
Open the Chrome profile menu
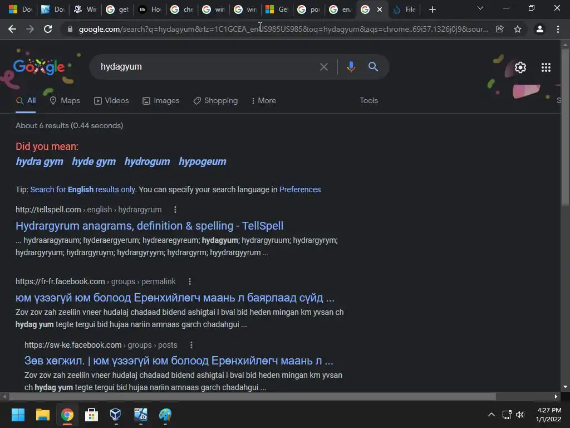pyautogui.click(x=540, y=29)
